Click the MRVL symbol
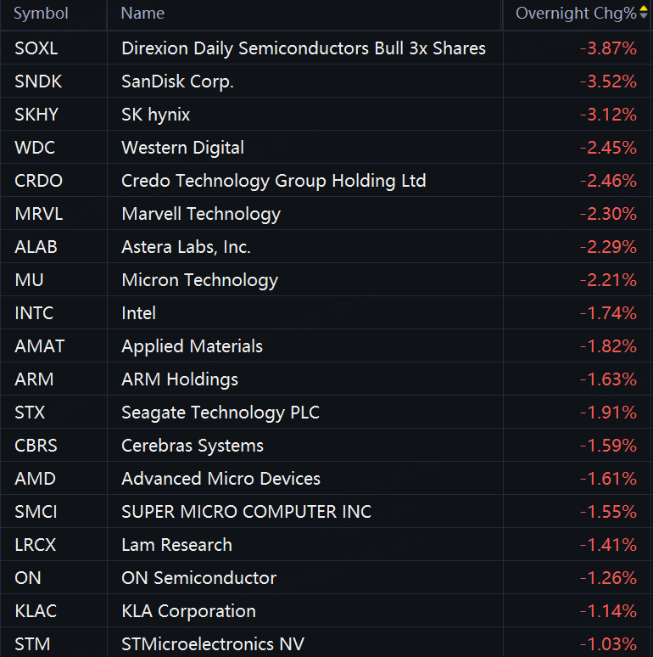 point(38,214)
